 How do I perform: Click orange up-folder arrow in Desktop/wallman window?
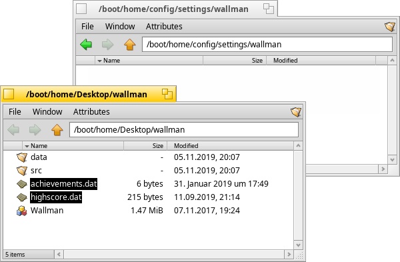pos(57,130)
